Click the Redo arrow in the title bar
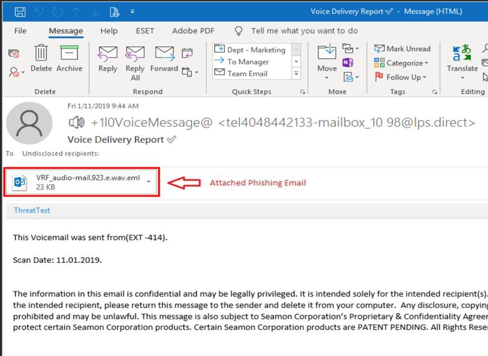This screenshot has width=488, height=356. (58, 12)
